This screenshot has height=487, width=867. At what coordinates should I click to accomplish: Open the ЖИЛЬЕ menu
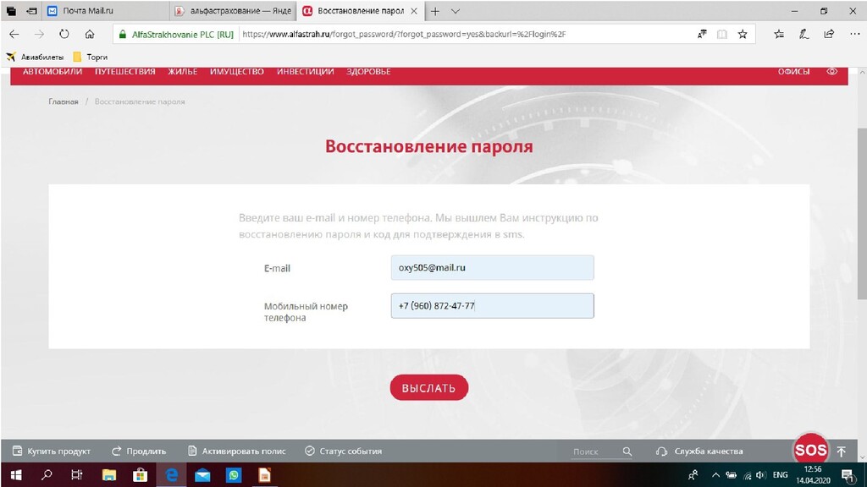[183, 72]
